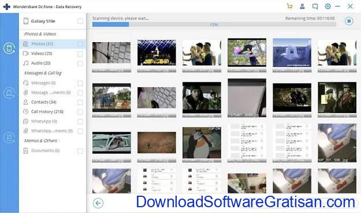
Task: Click the Contacts person icon
Action: (x=26, y=102)
